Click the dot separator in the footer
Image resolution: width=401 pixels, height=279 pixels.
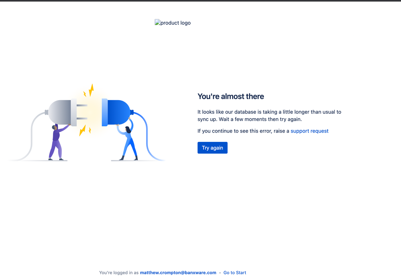click(x=219, y=273)
